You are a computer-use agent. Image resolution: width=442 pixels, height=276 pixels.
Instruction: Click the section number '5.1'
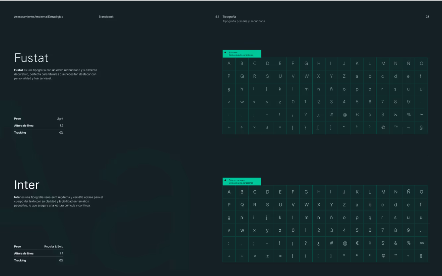217,17
